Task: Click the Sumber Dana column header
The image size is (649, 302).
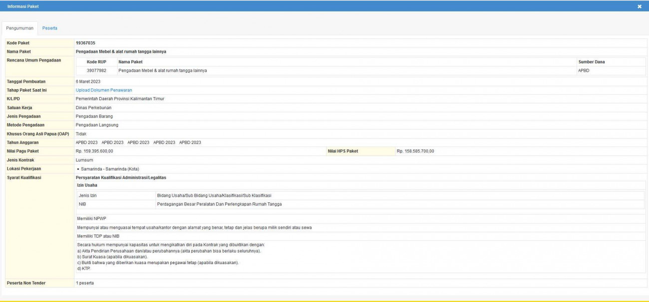Action: [x=591, y=62]
